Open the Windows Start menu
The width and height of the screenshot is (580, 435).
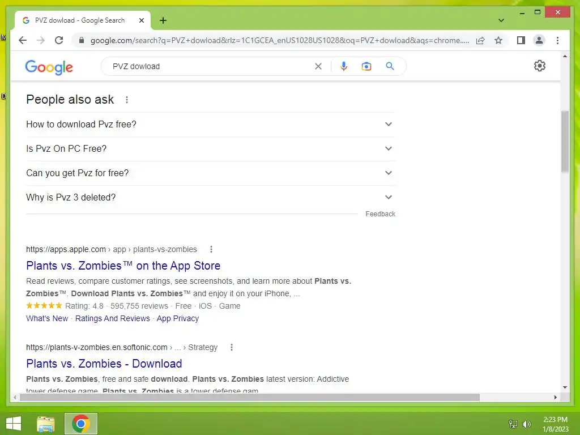(x=14, y=424)
